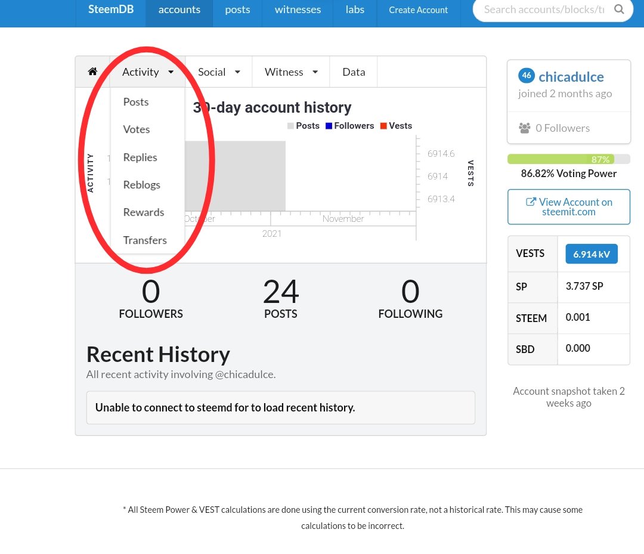The width and height of the screenshot is (644, 554).
Task: Click the SBD 0.000 value
Action: (578, 348)
